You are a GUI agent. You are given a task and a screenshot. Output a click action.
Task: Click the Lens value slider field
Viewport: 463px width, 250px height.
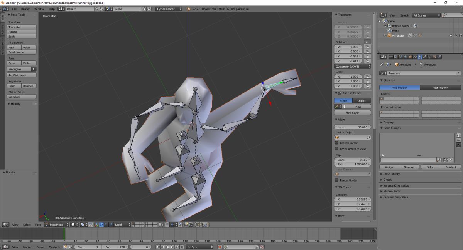click(353, 127)
